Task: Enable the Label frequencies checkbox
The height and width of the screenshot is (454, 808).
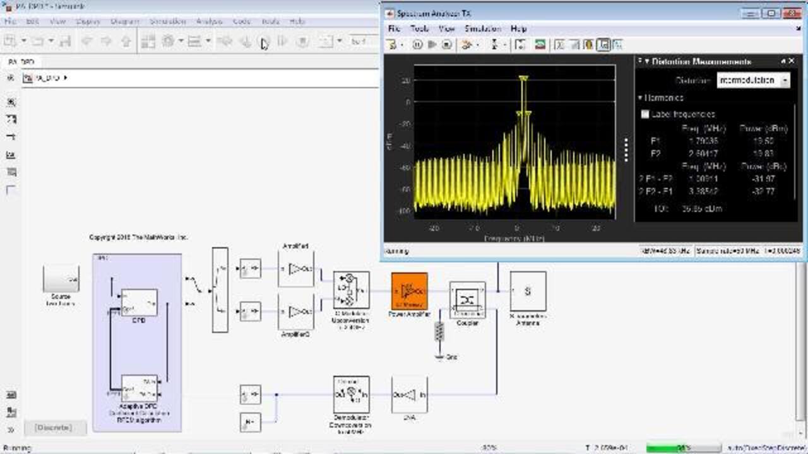Action: tap(645, 114)
